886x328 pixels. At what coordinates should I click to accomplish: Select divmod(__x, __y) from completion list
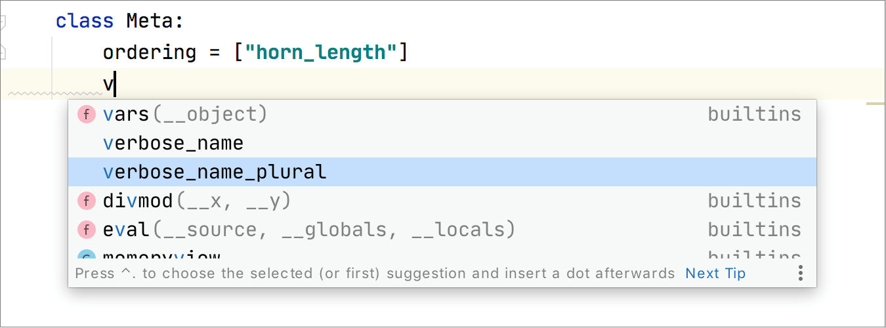[197, 201]
